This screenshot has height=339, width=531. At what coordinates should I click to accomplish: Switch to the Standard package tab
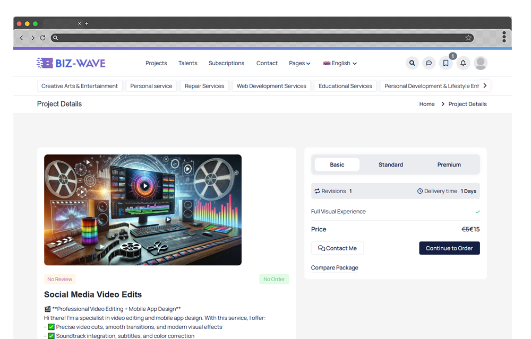coord(391,164)
